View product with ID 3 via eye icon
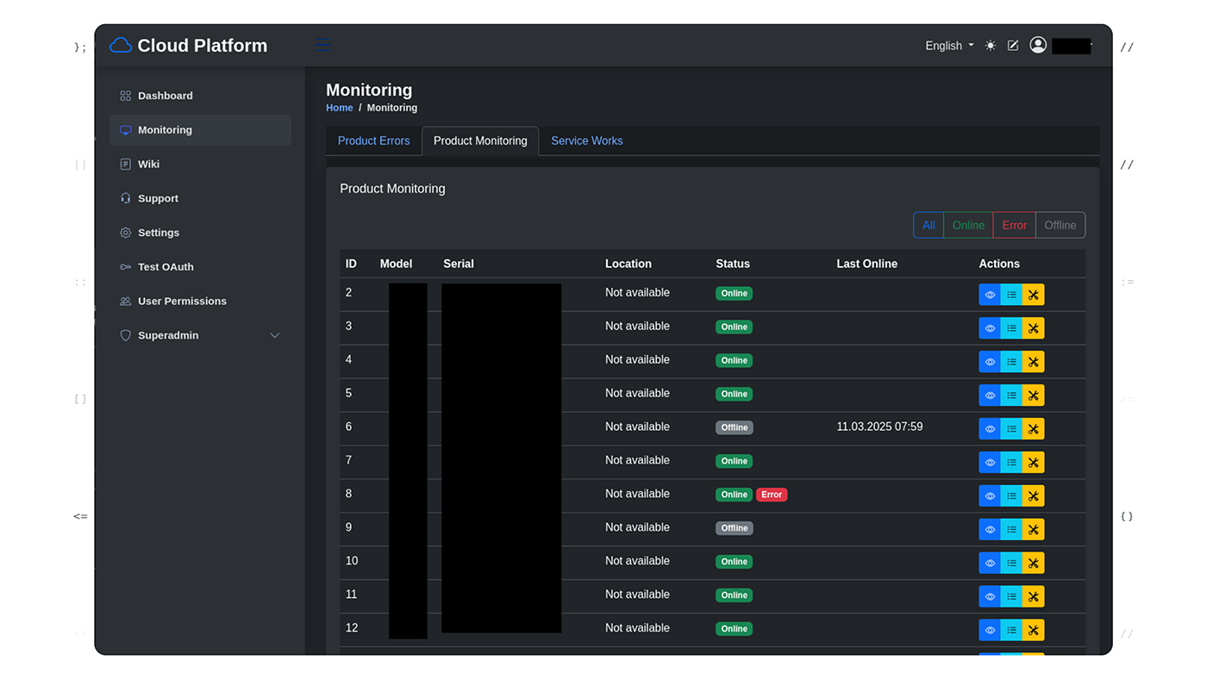Viewport: 1207px width, 679px height. 990,328
